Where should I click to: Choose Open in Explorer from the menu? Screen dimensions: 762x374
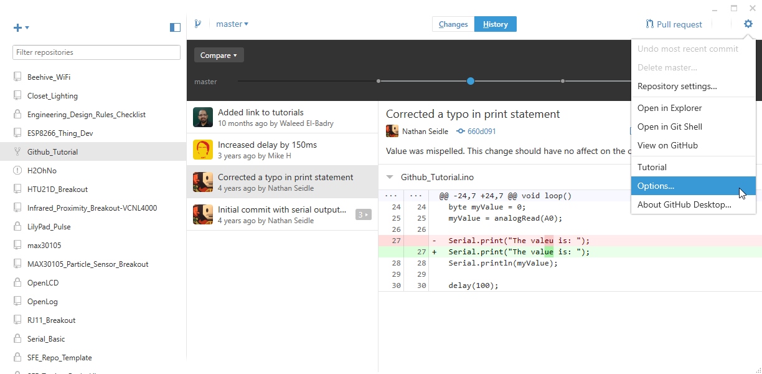click(x=694, y=108)
